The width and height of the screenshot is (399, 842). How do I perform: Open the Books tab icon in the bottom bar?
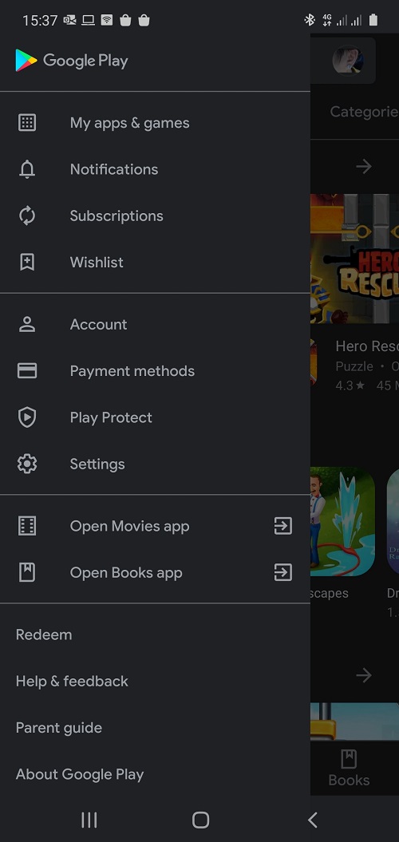[349, 759]
